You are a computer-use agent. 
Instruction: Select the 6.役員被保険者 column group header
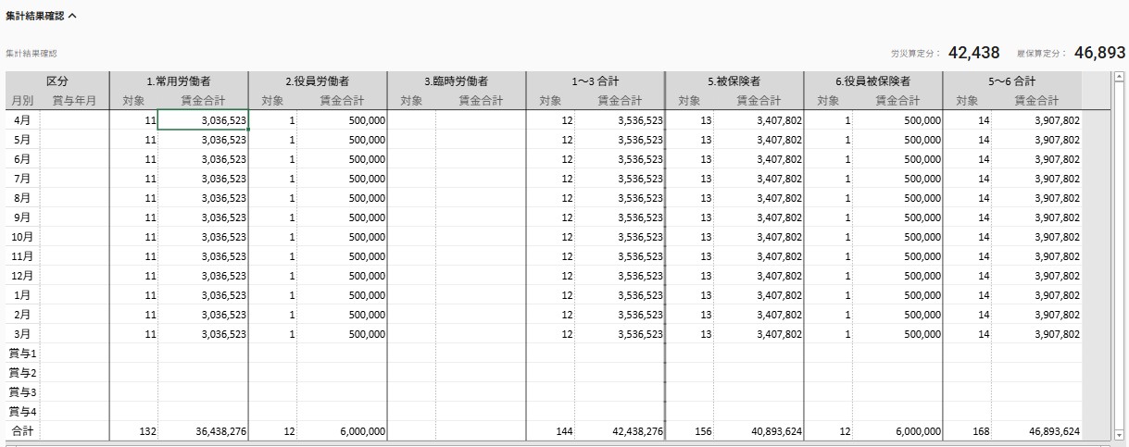point(873,81)
